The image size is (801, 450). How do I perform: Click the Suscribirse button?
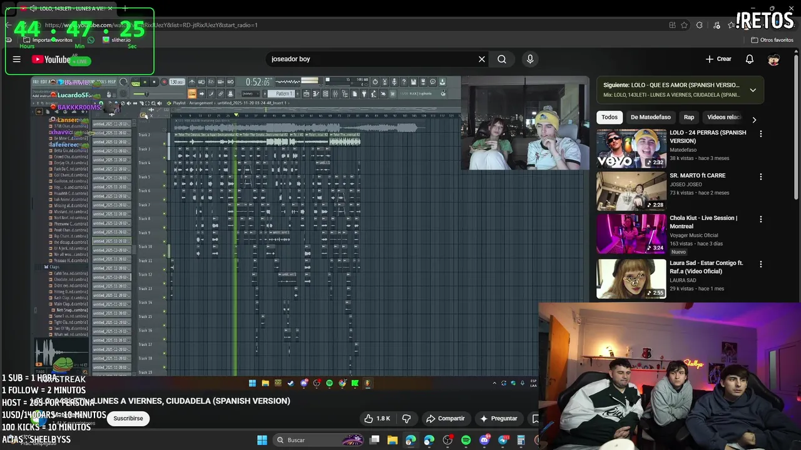[x=128, y=419]
